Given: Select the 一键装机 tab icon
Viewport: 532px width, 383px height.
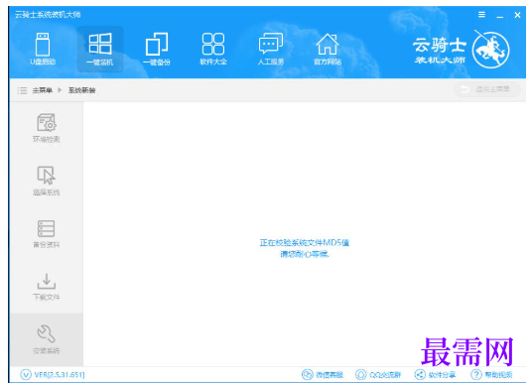Looking at the screenshot, I should (x=100, y=49).
